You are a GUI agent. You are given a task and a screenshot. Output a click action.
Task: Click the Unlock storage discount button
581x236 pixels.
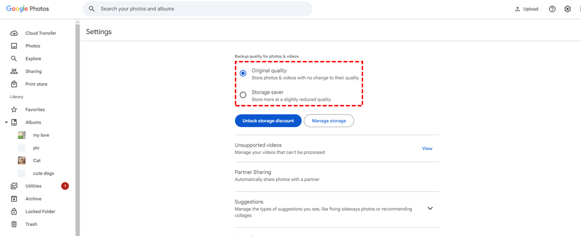(268, 121)
